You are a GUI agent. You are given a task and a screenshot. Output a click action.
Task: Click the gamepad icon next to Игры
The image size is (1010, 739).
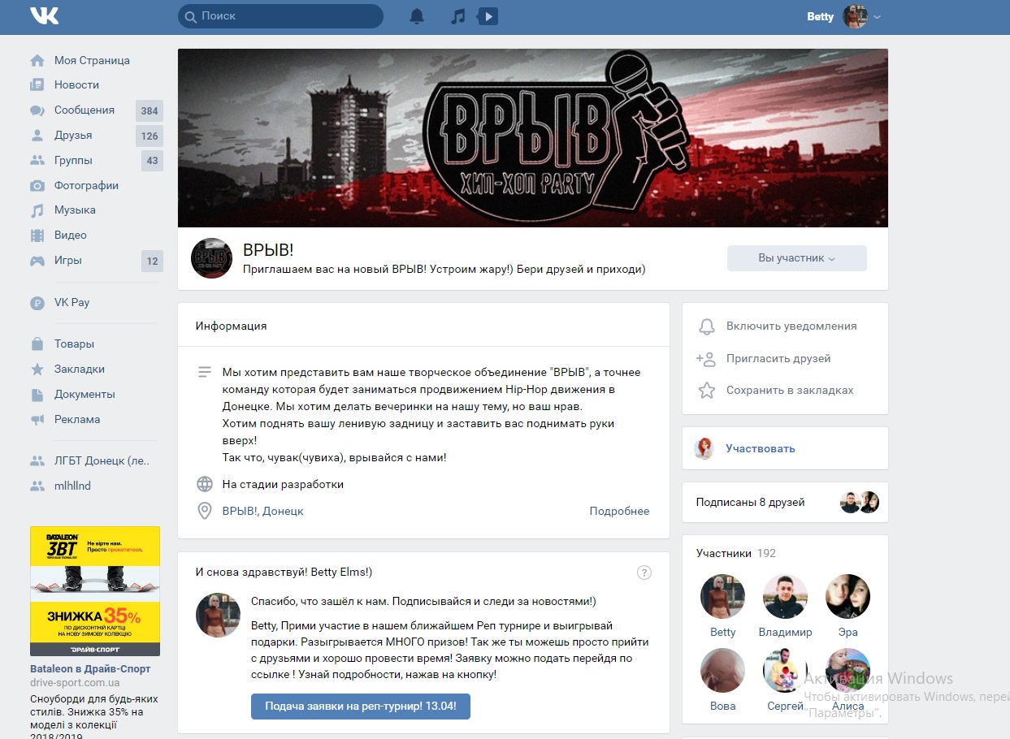click(37, 261)
